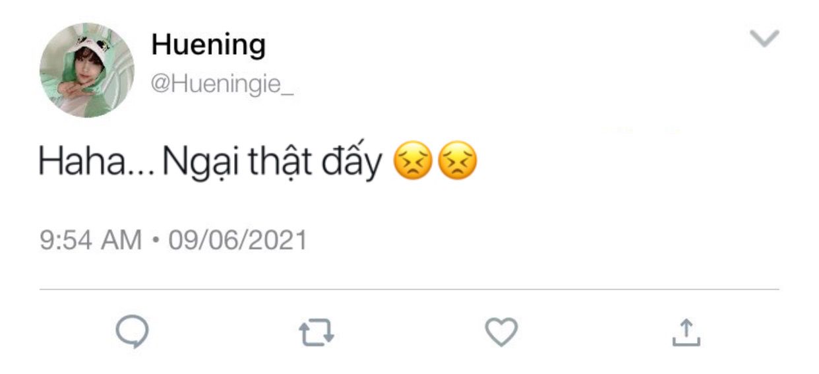
Task: Tap the share upload arrow icon
Action: click(x=686, y=332)
